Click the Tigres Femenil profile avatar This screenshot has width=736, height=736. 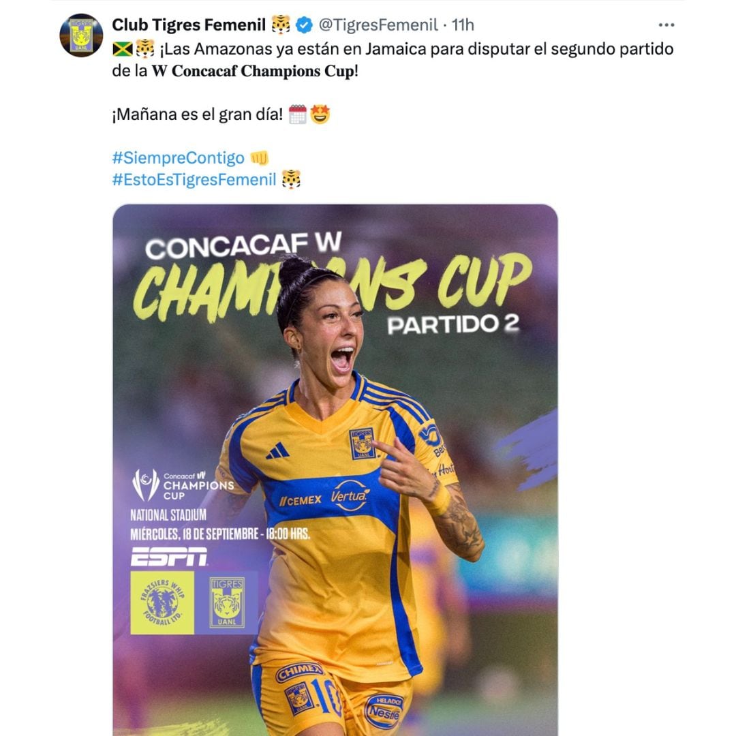point(81,35)
